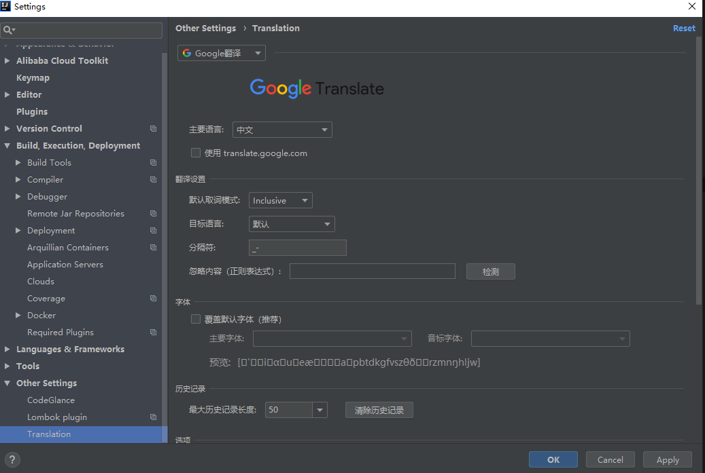
Task: Select Translation settings item
Action: (x=81, y=434)
